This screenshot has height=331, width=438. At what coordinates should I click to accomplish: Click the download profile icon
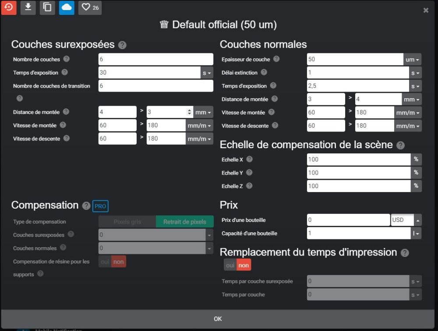pos(28,7)
